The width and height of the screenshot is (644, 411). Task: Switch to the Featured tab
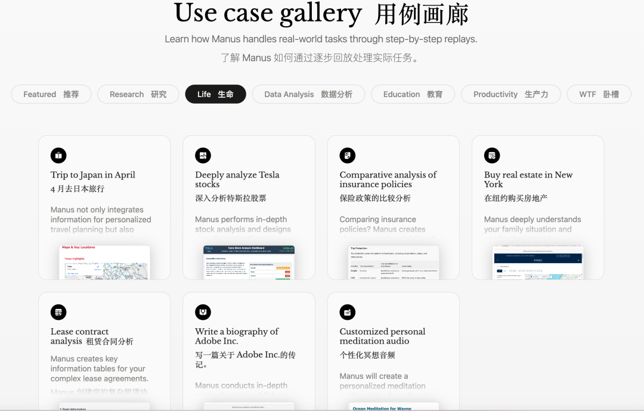tap(51, 94)
